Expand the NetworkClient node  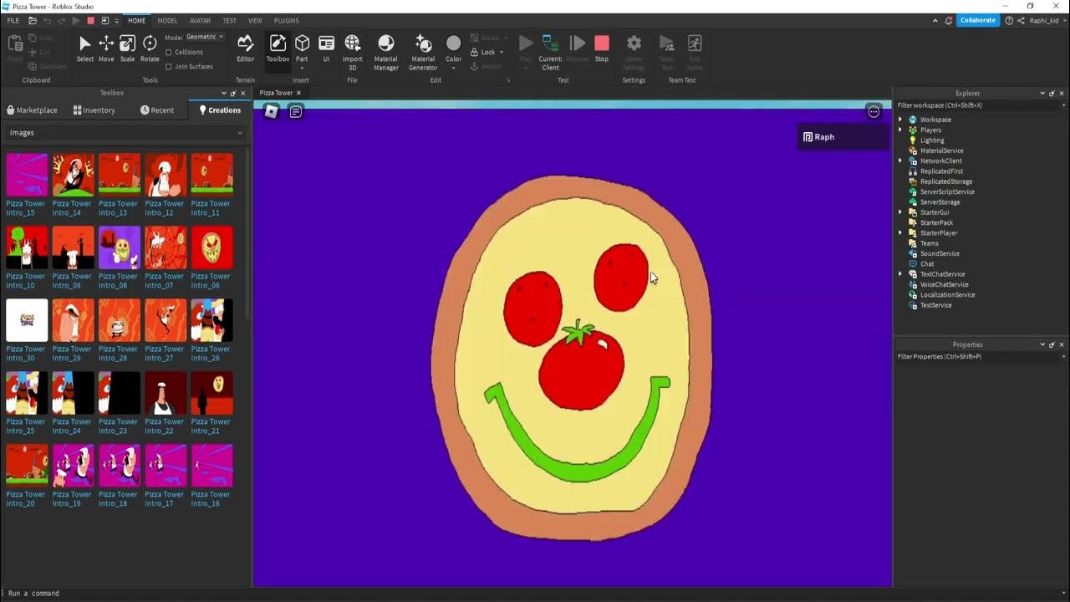(900, 161)
